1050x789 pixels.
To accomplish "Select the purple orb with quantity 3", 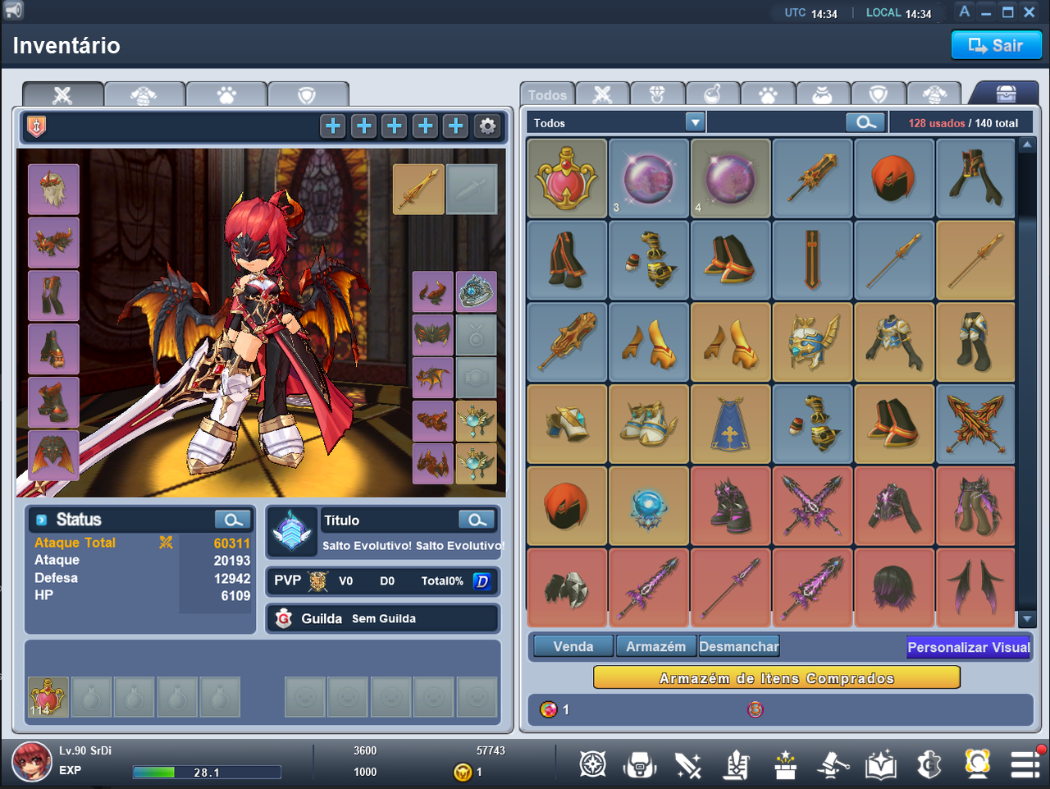I will 649,178.
